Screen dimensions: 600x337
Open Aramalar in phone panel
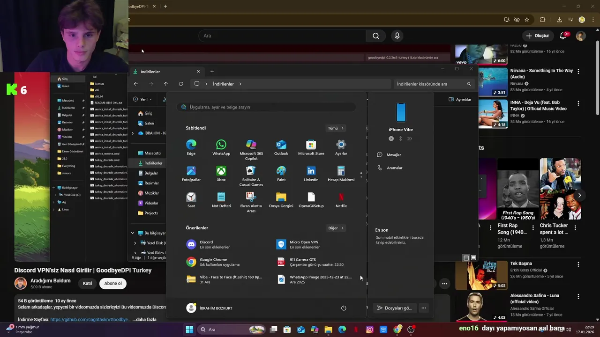click(390, 168)
